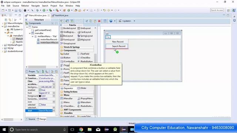The height and width of the screenshot is (133, 237).
Task: Switch to the Source tab
Action: [x=30, y=119]
